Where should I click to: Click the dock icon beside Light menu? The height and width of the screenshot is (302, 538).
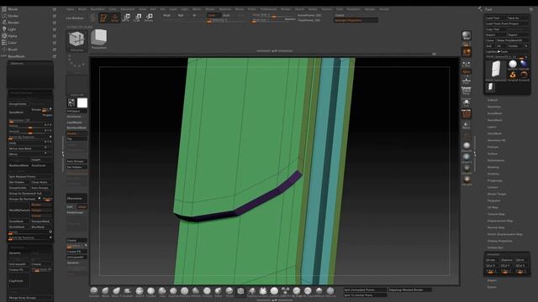(x=54, y=29)
